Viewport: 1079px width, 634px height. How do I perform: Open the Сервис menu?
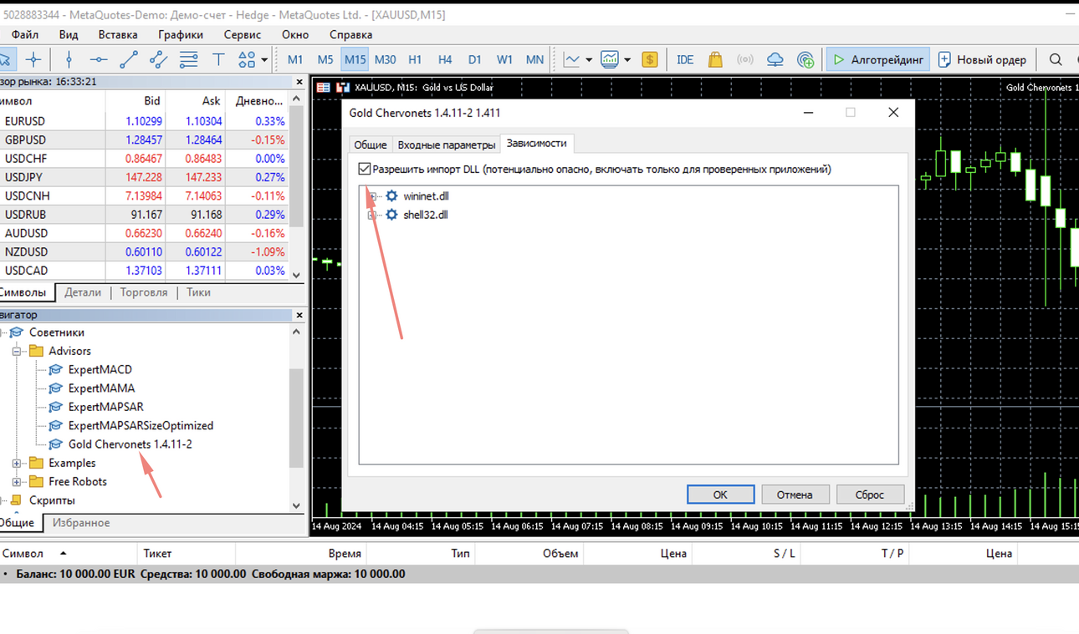[x=243, y=34]
